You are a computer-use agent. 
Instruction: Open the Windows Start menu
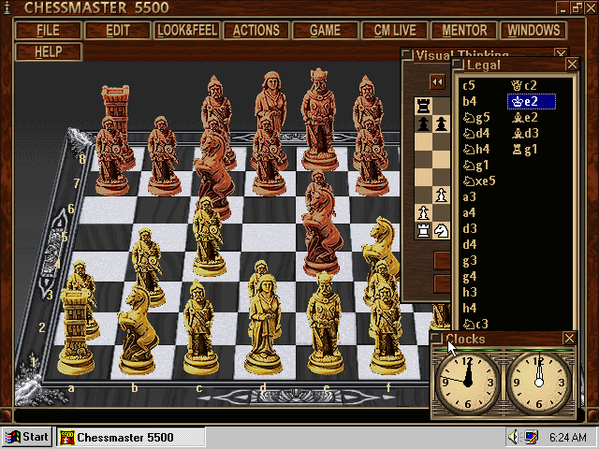point(27,437)
